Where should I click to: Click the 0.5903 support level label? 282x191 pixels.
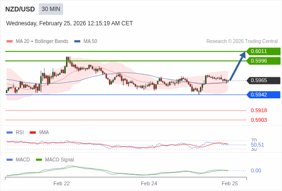click(x=259, y=120)
